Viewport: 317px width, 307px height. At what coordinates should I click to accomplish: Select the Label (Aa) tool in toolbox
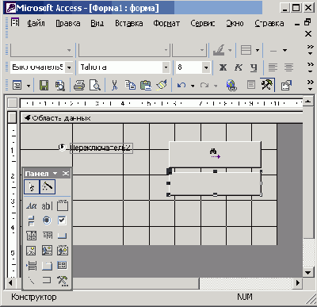point(32,205)
